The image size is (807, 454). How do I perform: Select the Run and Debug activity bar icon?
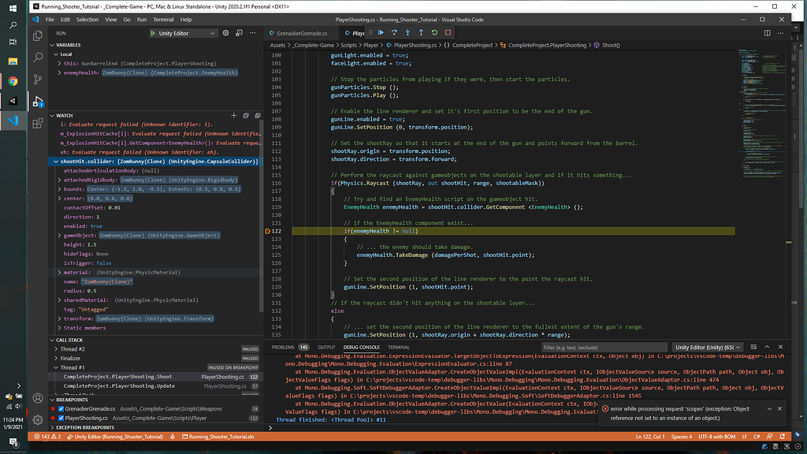(x=37, y=102)
